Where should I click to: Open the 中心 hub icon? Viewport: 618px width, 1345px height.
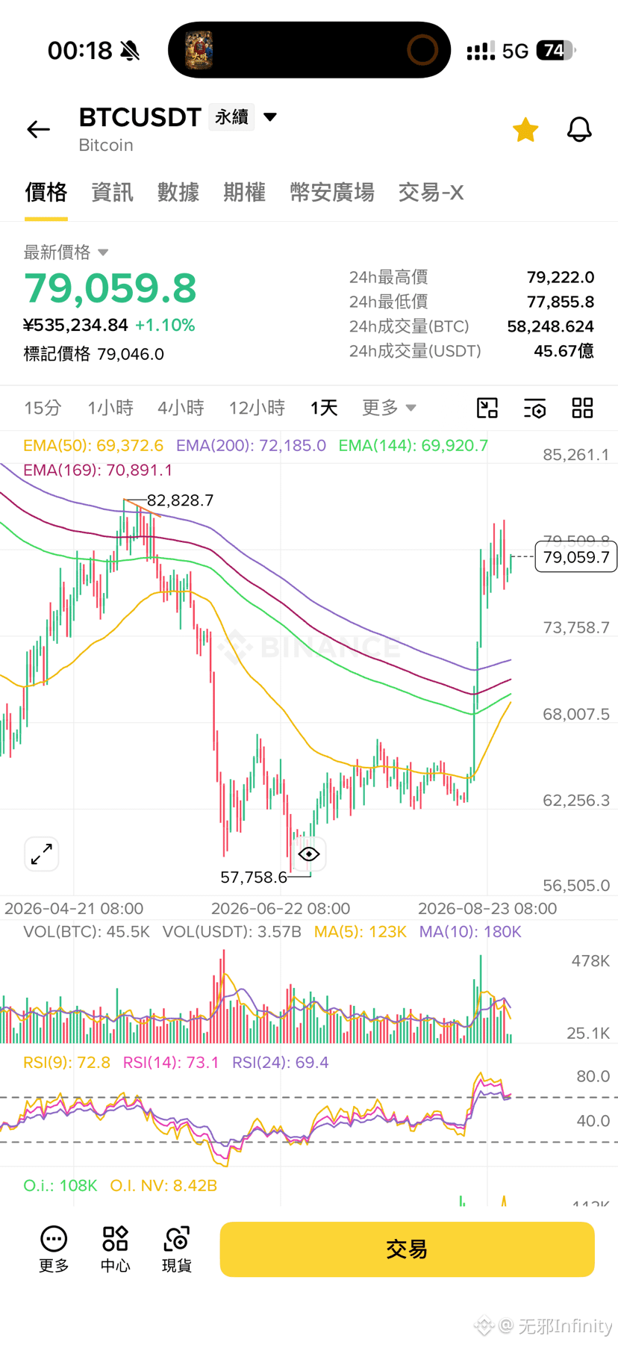pyautogui.click(x=116, y=1249)
